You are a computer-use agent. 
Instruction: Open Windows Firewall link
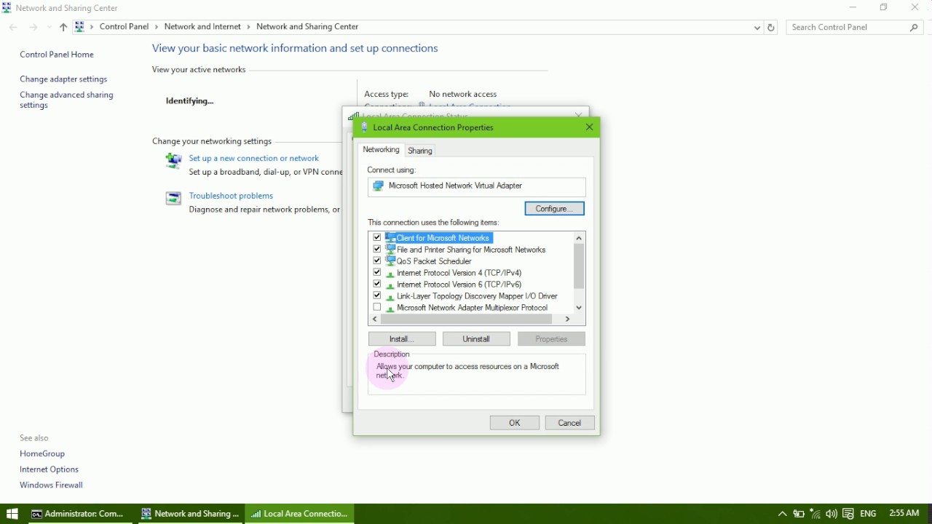coord(52,486)
